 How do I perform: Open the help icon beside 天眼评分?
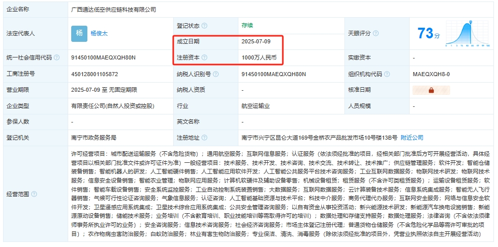tap(376, 33)
